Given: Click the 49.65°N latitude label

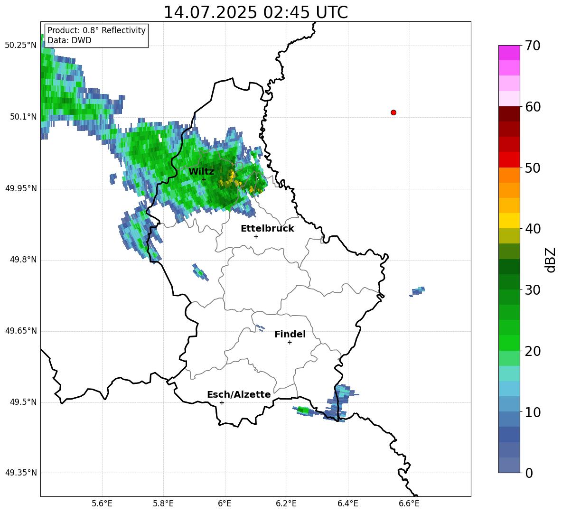Looking at the screenshot, I should pos(21,331).
